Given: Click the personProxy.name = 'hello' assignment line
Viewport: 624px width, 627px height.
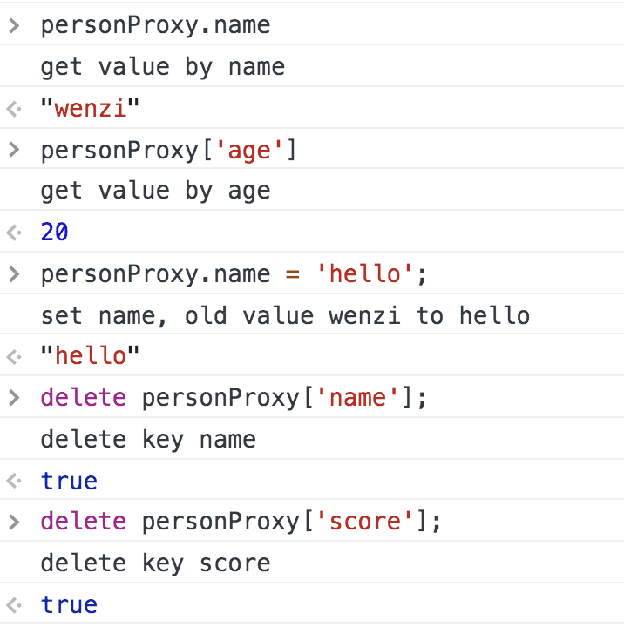Looking at the screenshot, I should coord(235,273).
